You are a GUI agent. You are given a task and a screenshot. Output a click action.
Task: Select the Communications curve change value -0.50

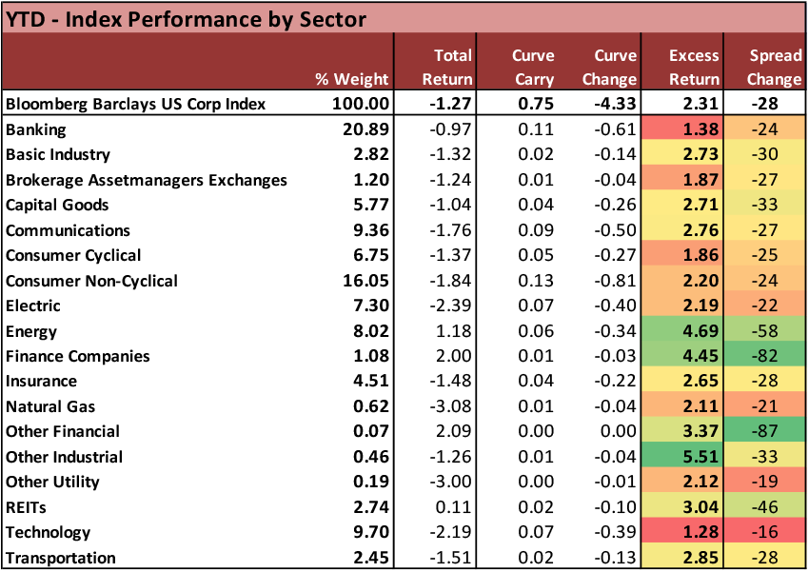coord(615,230)
